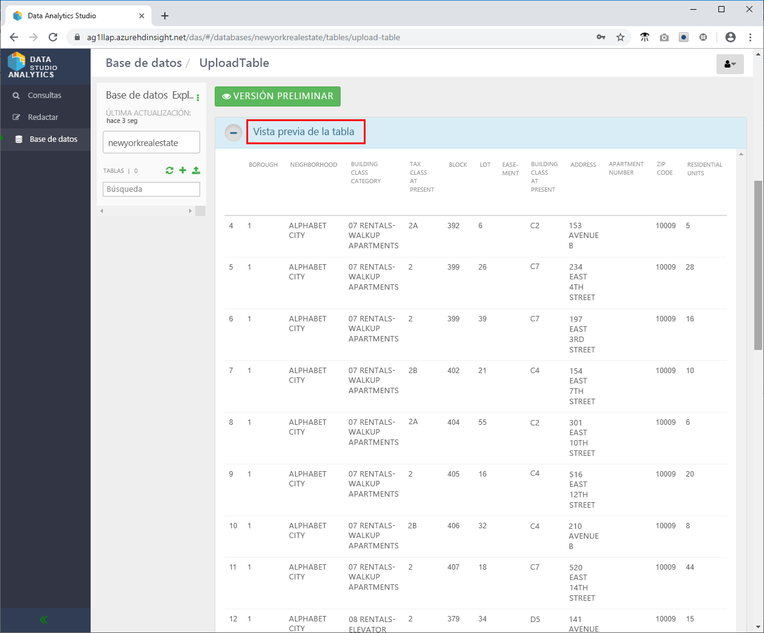Click the camera icon in the address bar
764x633 pixels.
(x=664, y=37)
